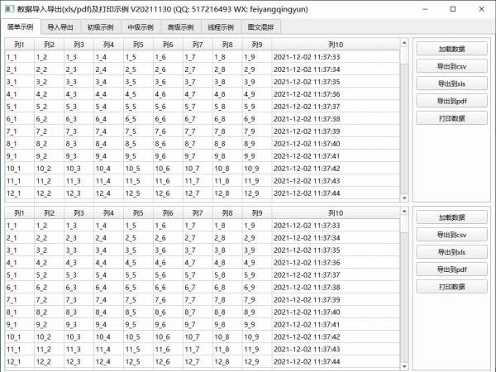Select cell 12_9 in the lower table
The image size is (496, 372).
256,361
